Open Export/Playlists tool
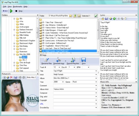This screenshot has width=139, height=116. [x=73, y=61]
